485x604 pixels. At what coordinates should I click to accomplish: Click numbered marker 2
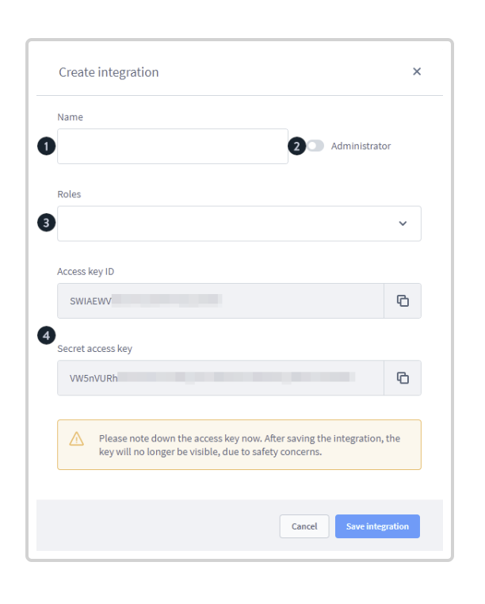(296, 146)
